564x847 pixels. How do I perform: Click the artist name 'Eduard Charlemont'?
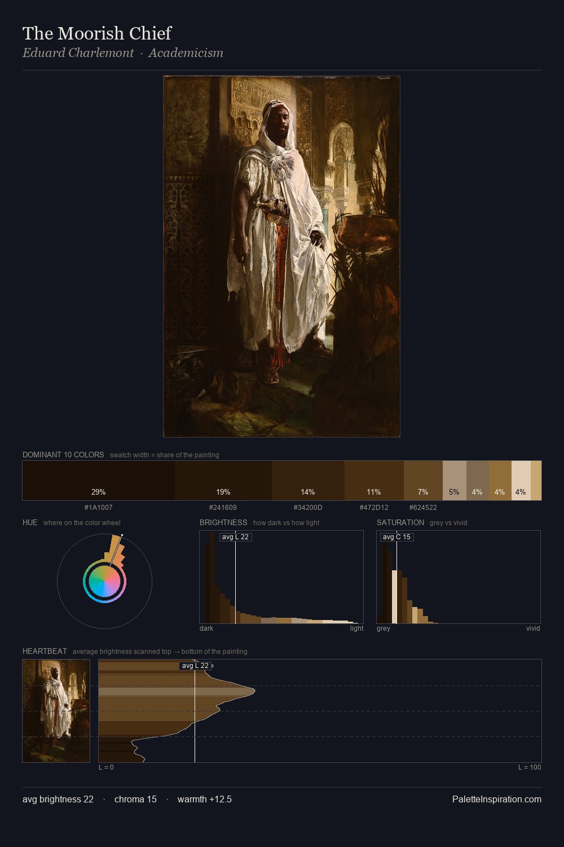[78, 53]
